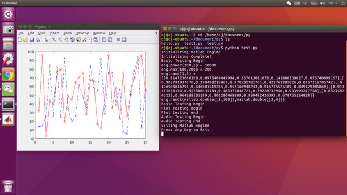Click the 'Exiting Matlab Engine' output line

[x=185, y=126]
